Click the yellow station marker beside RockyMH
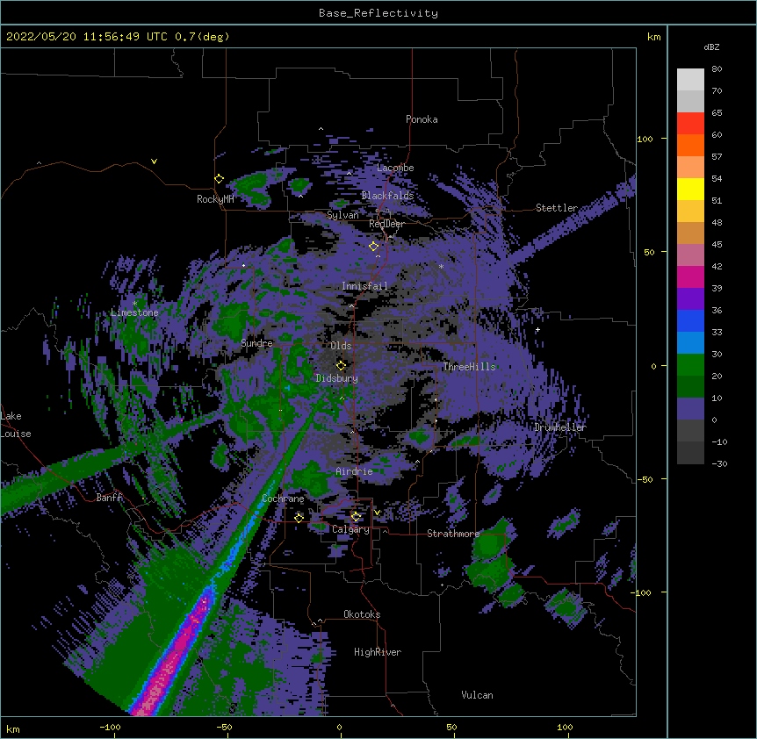 (x=219, y=178)
